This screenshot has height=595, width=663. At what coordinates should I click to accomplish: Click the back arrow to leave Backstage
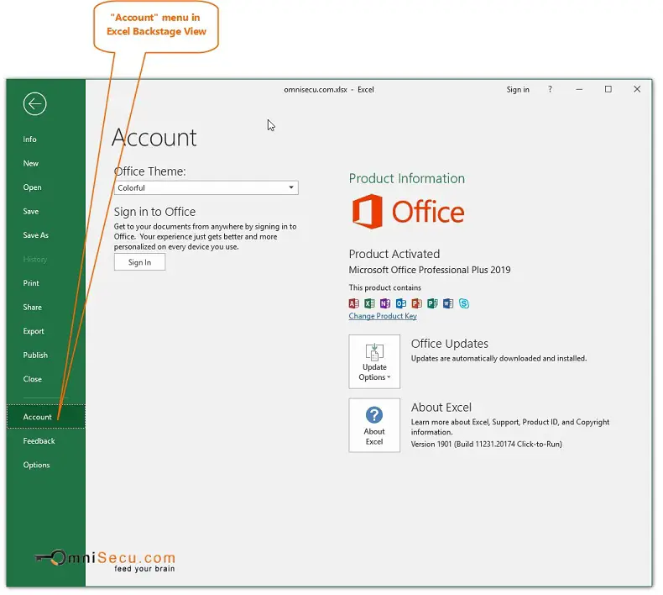click(x=34, y=103)
